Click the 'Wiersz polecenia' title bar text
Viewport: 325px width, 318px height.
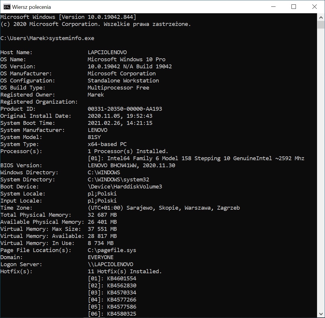point(31,7)
